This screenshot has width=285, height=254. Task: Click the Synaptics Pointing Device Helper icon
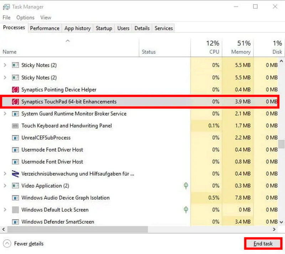15,90
